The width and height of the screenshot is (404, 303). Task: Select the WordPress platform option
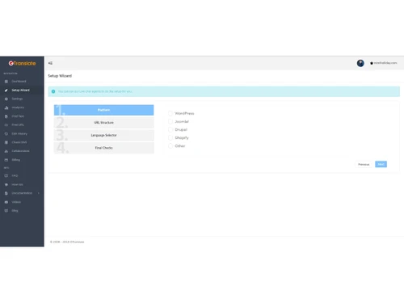(x=170, y=113)
